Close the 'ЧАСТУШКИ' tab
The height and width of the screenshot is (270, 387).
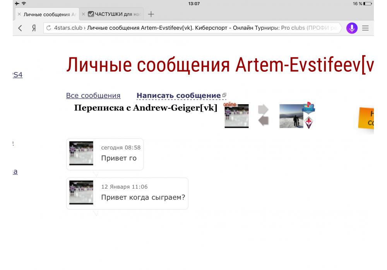point(84,15)
